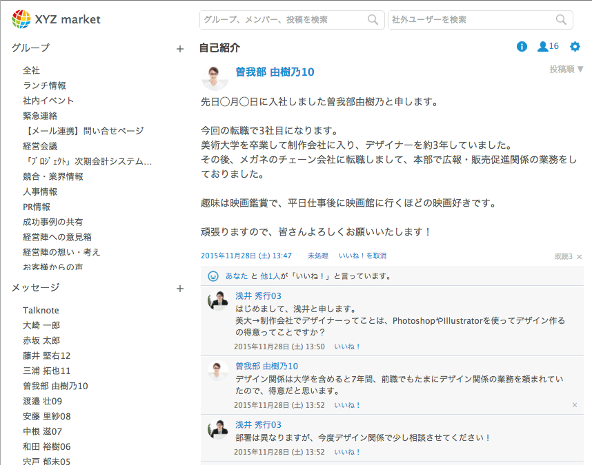This screenshot has height=465, width=592.
Task: Add a new group with plus icon
Action: pyautogui.click(x=180, y=49)
